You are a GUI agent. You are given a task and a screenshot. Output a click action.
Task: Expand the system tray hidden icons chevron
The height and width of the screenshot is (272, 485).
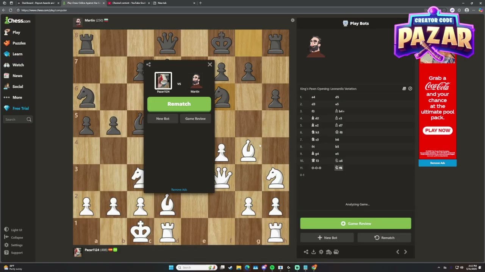tap(439, 267)
